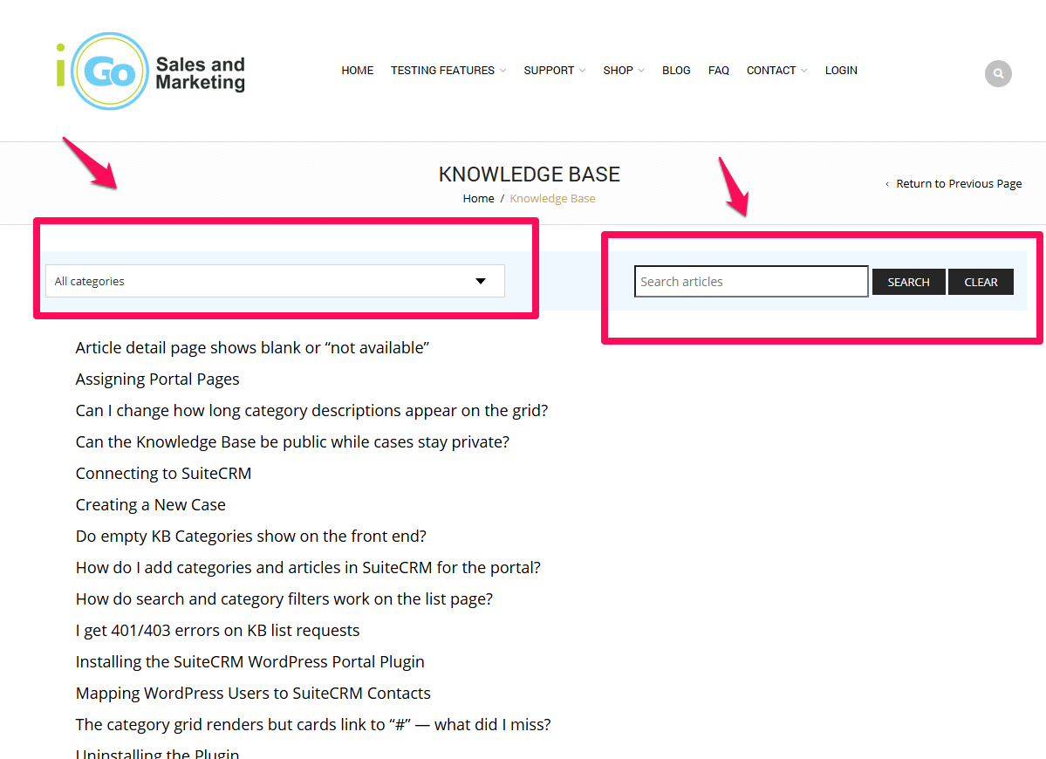Screen dimensions: 1046x759
Task: Open the header search magnifier icon
Action: [998, 73]
